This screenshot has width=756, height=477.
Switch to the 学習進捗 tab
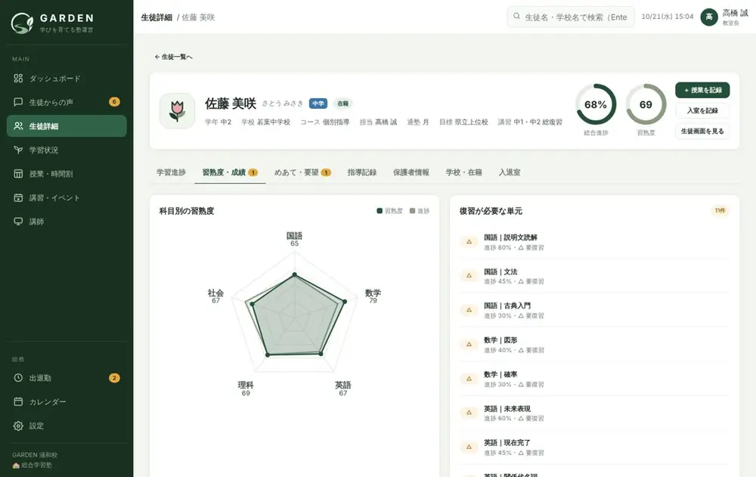[x=171, y=172]
